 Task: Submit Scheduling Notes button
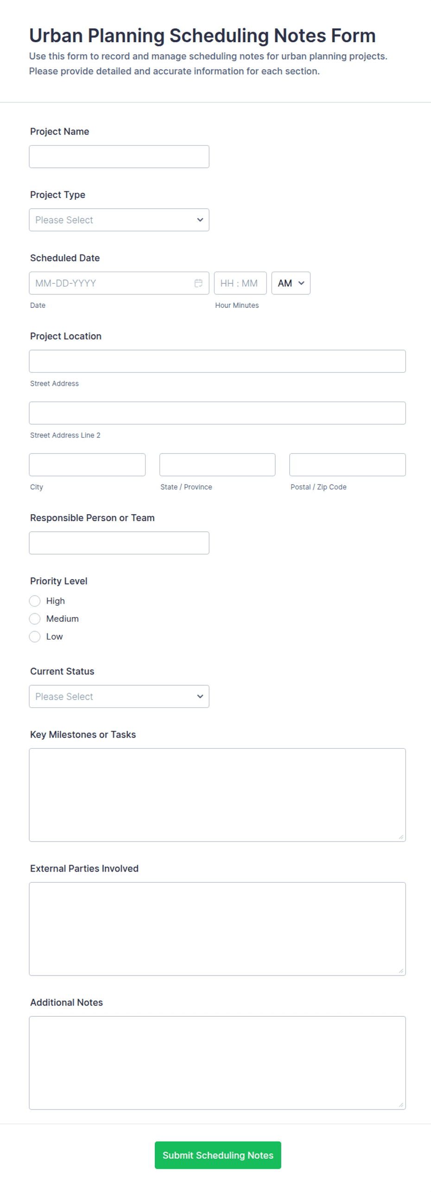pos(218,1155)
